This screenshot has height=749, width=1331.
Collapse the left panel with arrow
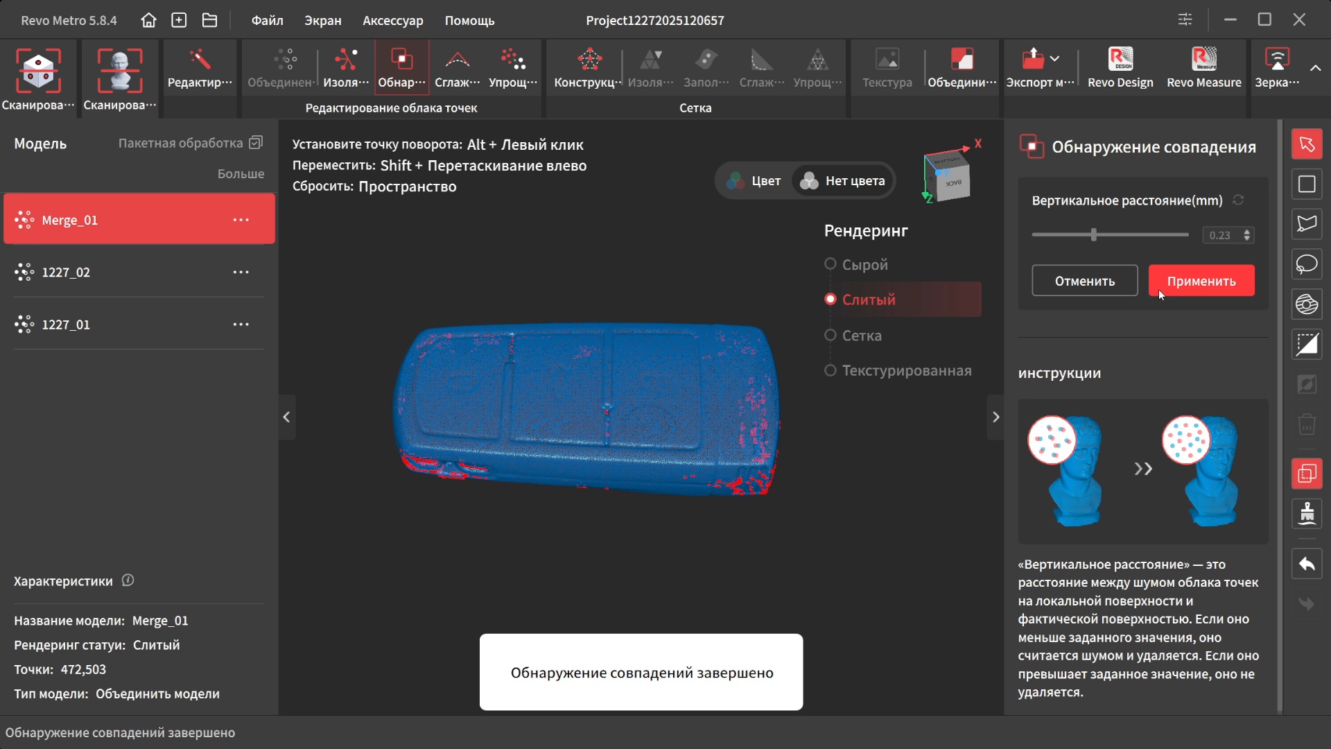click(x=286, y=417)
